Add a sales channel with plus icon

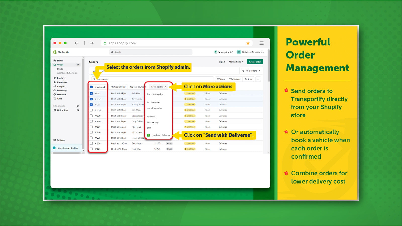78,106
